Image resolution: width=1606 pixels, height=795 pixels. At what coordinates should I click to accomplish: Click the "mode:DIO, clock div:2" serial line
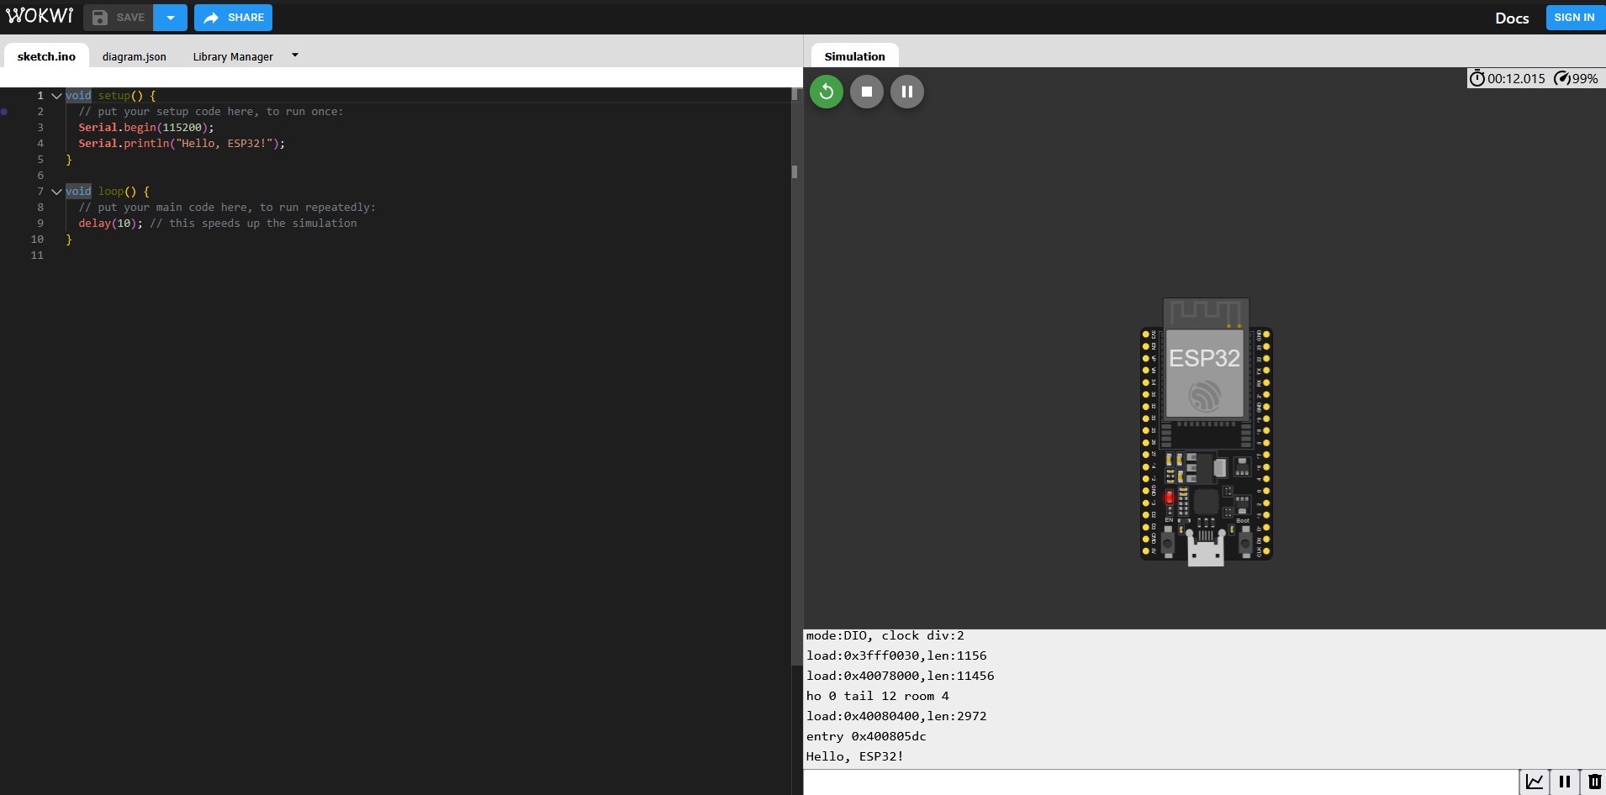(885, 635)
